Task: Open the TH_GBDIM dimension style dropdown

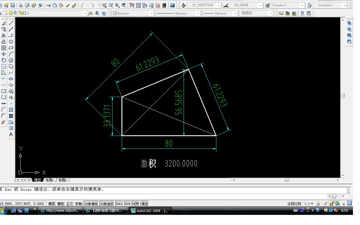Action: tap(260, 5)
